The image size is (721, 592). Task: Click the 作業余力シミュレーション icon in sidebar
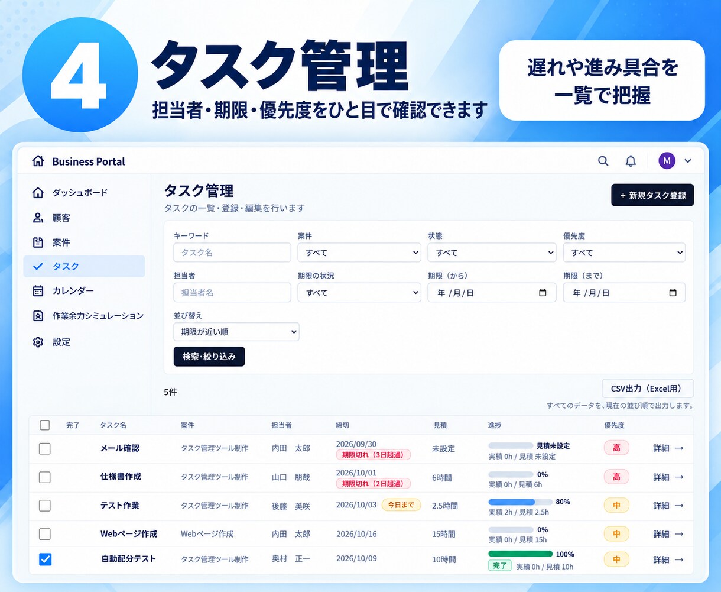(x=38, y=316)
